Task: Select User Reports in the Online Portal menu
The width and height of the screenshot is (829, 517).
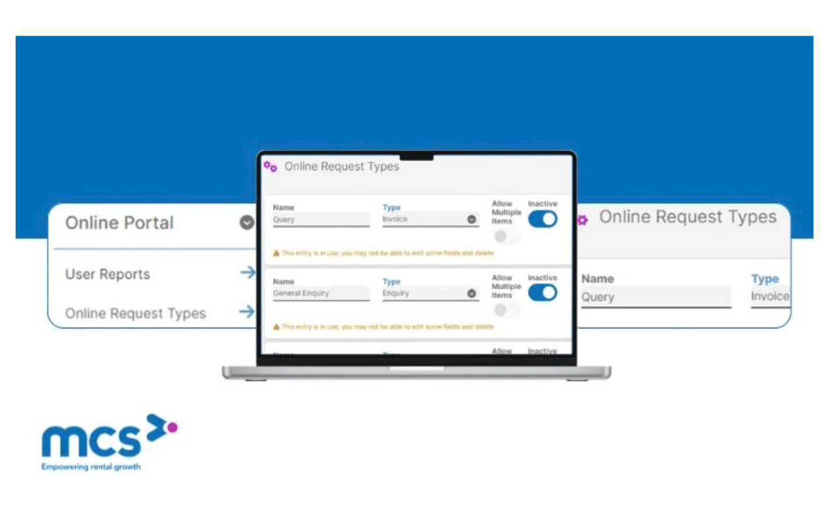Action: 108,274
